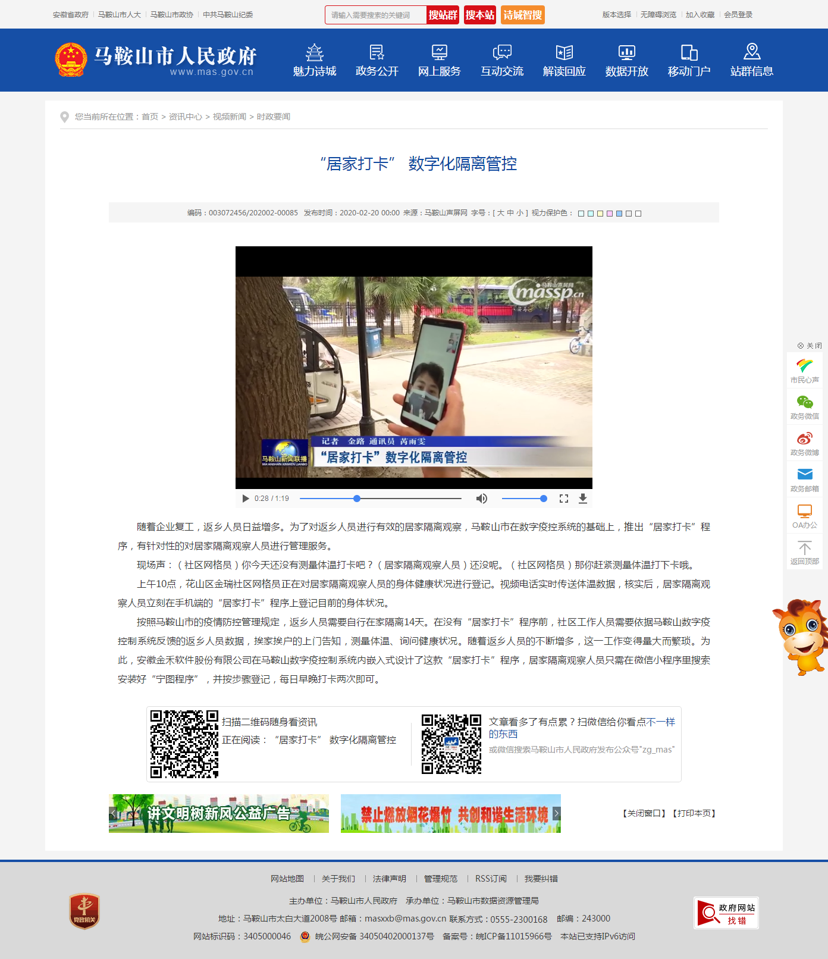
Task: Click the 搜本站 search button
Action: click(479, 15)
